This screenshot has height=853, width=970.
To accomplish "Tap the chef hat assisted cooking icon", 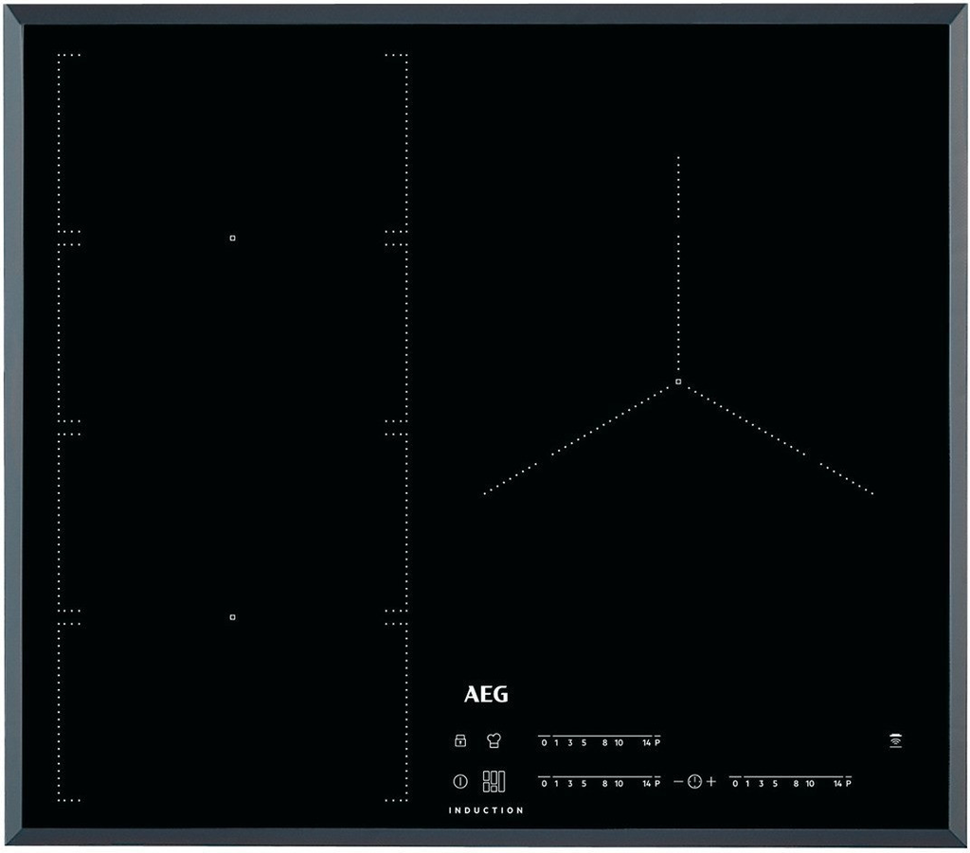I will point(494,741).
